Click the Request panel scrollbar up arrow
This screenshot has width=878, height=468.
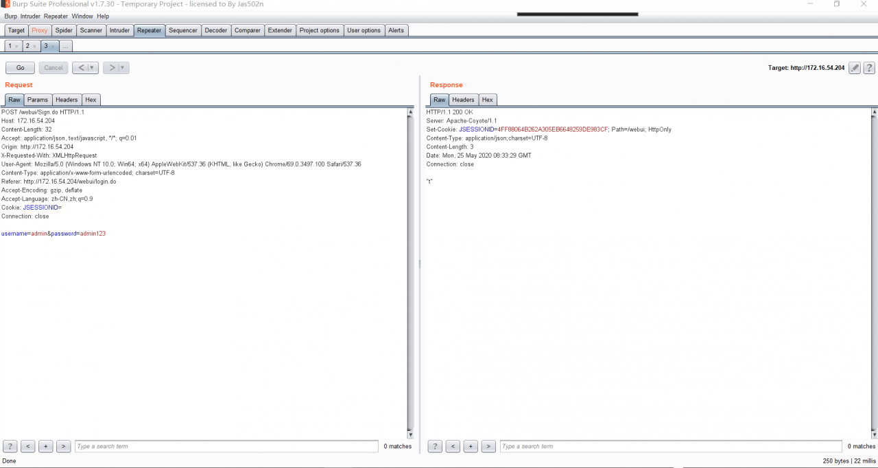[411, 112]
